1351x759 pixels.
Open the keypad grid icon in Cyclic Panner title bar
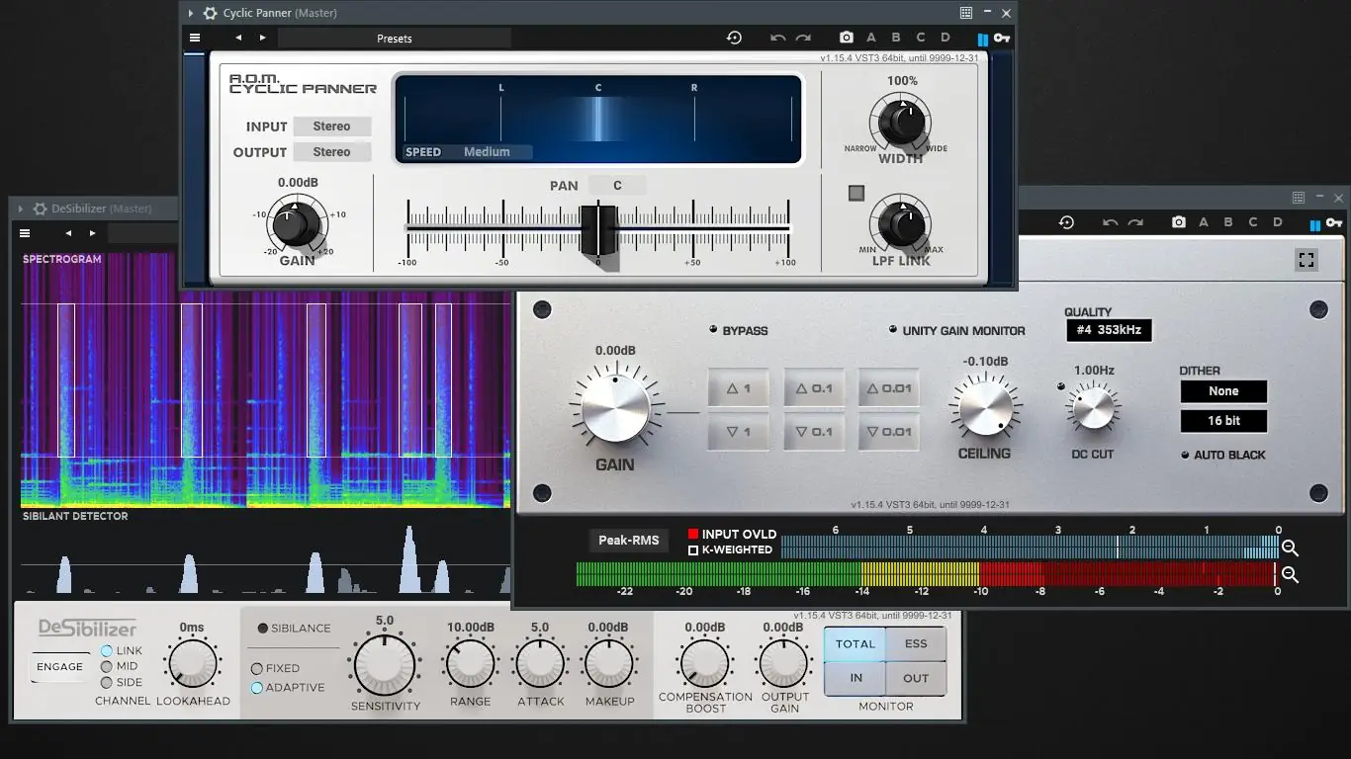coord(966,13)
